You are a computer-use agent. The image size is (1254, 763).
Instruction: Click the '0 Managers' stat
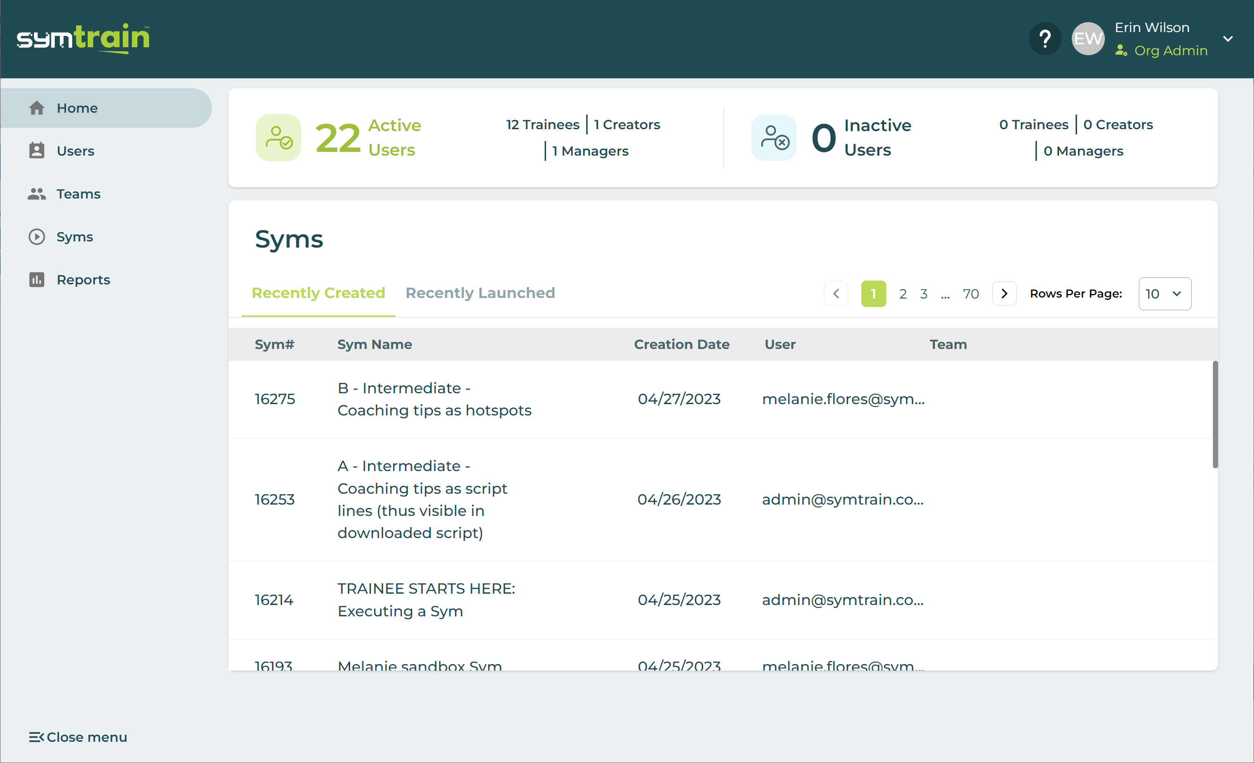(x=1083, y=151)
